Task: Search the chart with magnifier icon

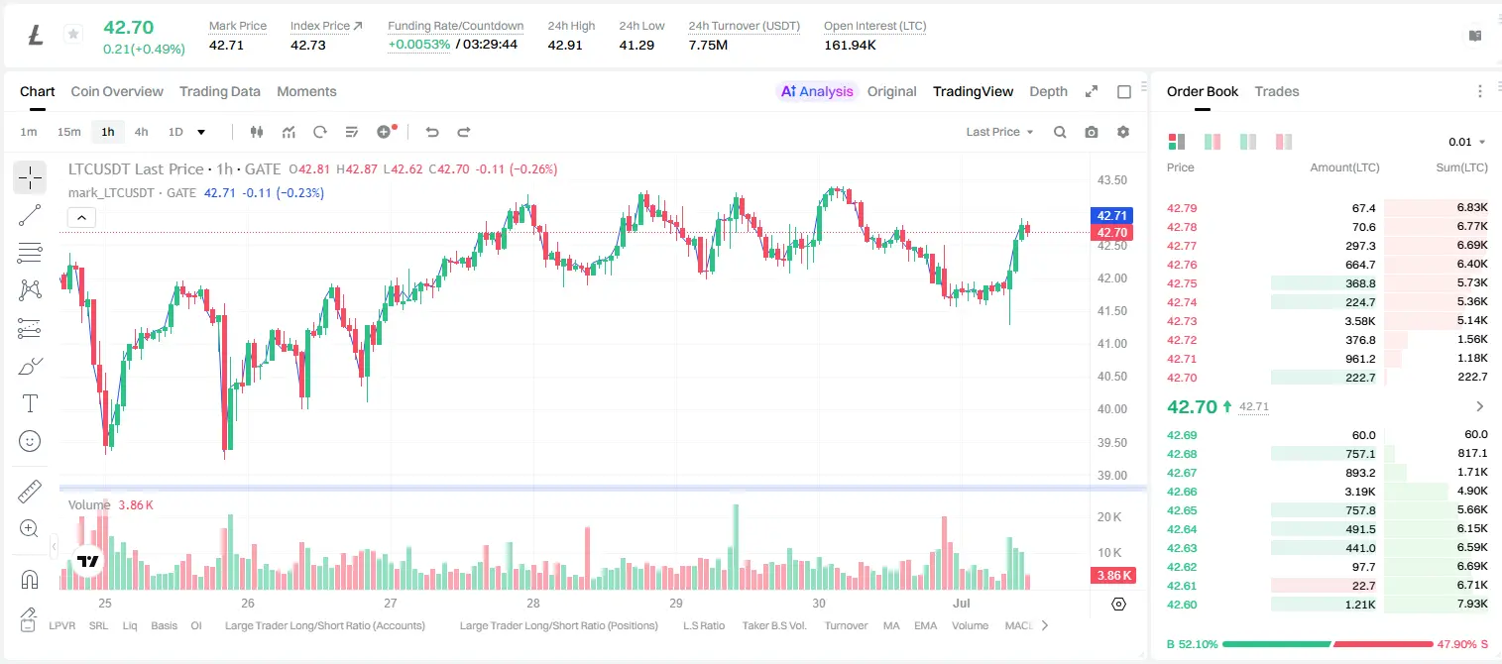Action: 1060,132
